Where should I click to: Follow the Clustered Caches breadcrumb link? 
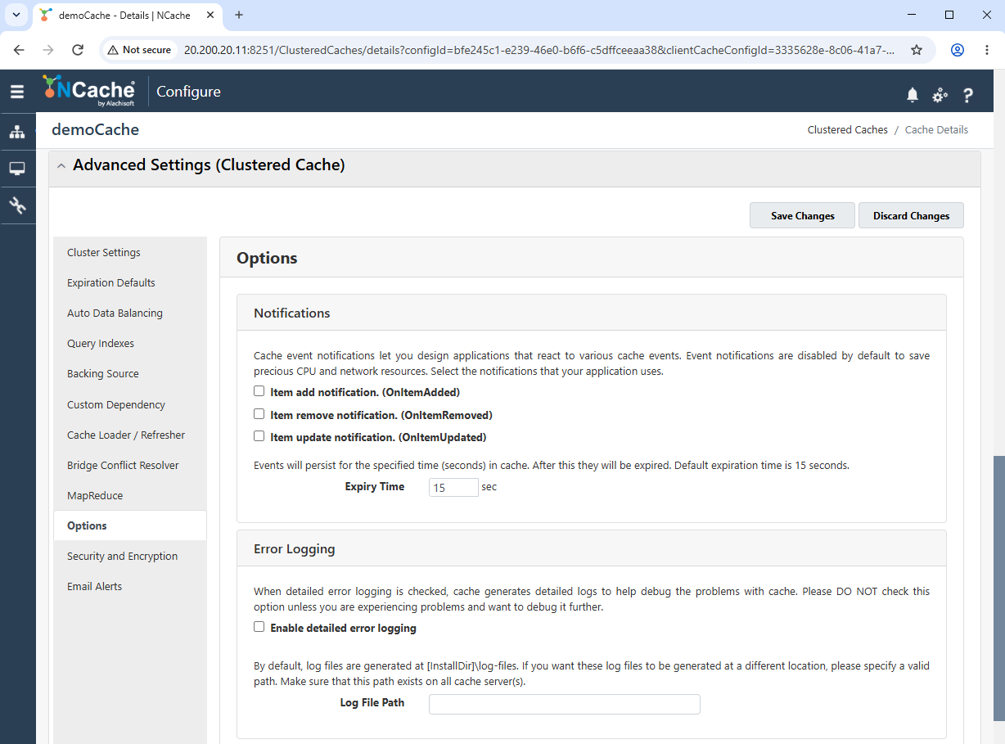point(847,129)
